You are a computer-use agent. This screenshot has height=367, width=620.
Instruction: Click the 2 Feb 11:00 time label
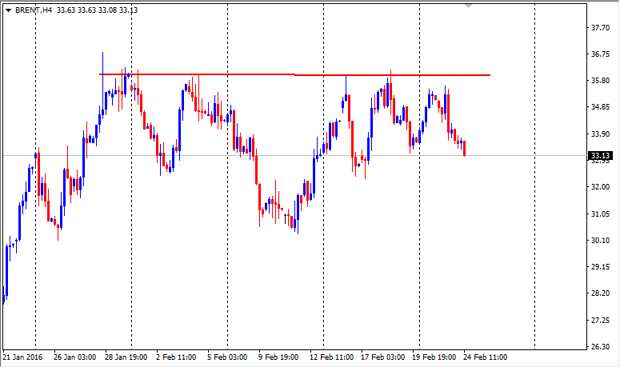(176, 357)
